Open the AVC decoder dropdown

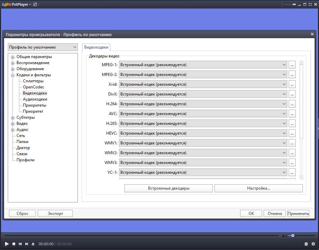[203, 114]
